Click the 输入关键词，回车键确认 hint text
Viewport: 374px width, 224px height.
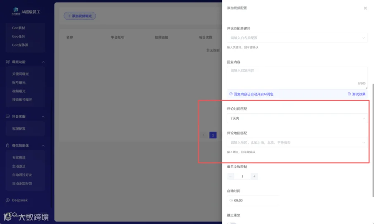tap(243, 47)
